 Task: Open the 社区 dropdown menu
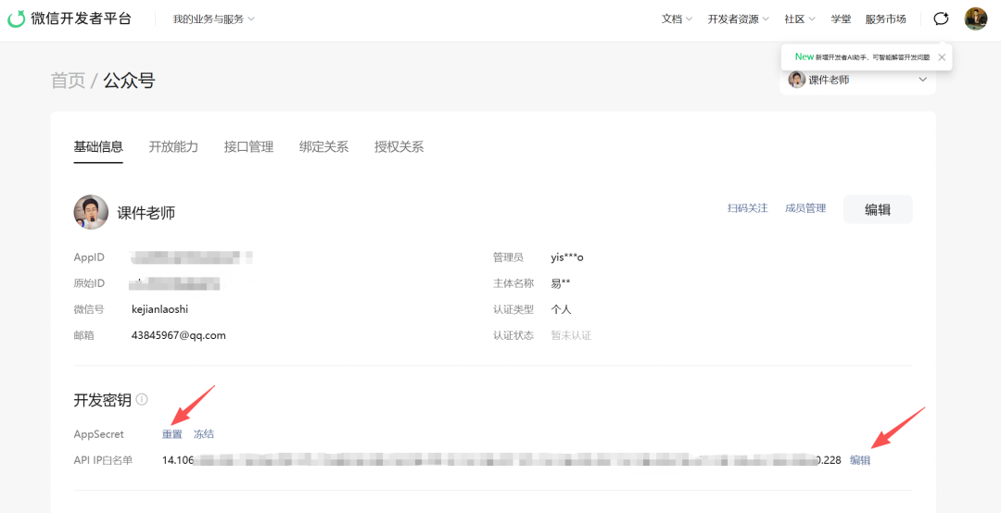coord(800,19)
